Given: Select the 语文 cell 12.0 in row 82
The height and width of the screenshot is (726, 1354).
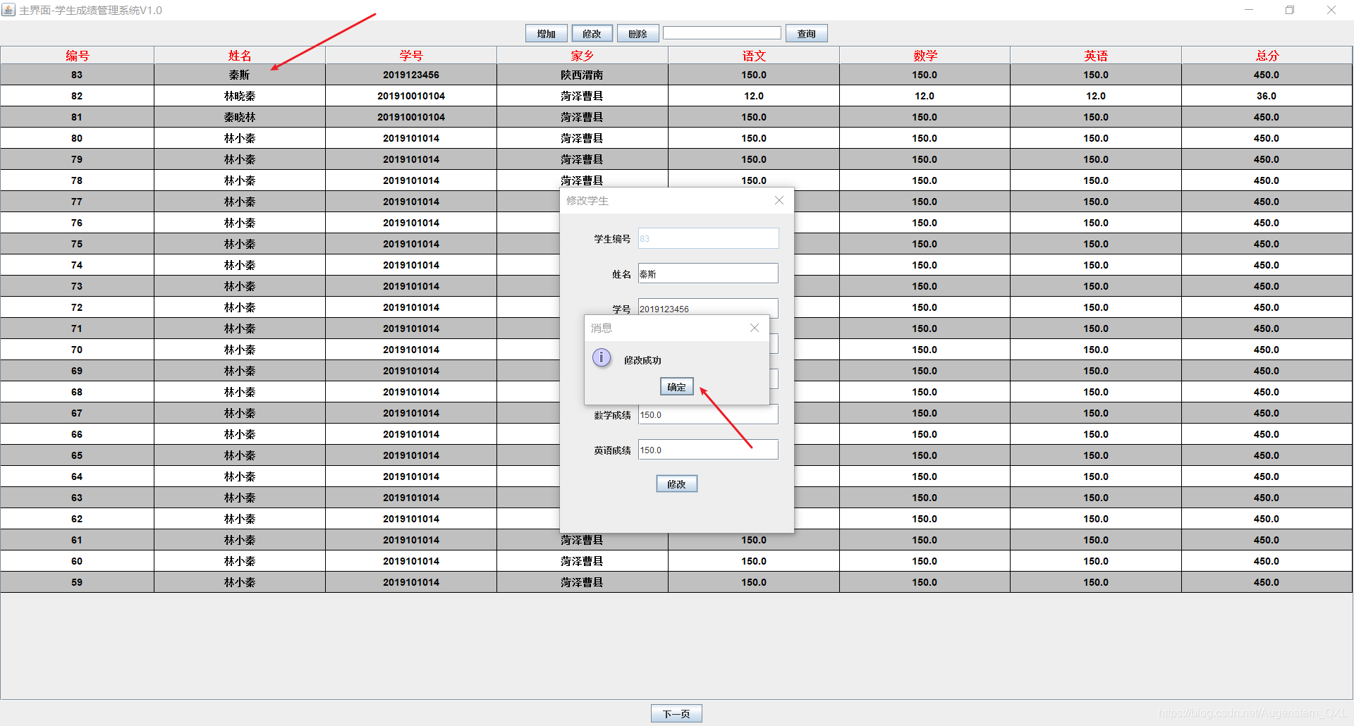Looking at the screenshot, I should pyautogui.click(x=754, y=96).
